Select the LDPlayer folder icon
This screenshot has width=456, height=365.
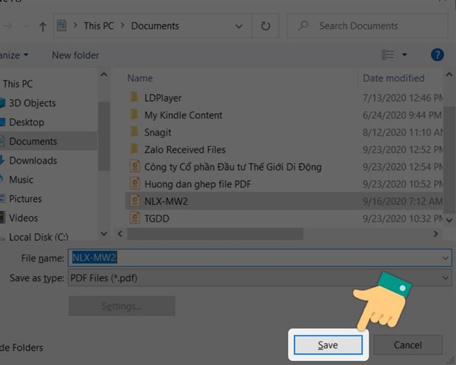pyautogui.click(x=134, y=98)
